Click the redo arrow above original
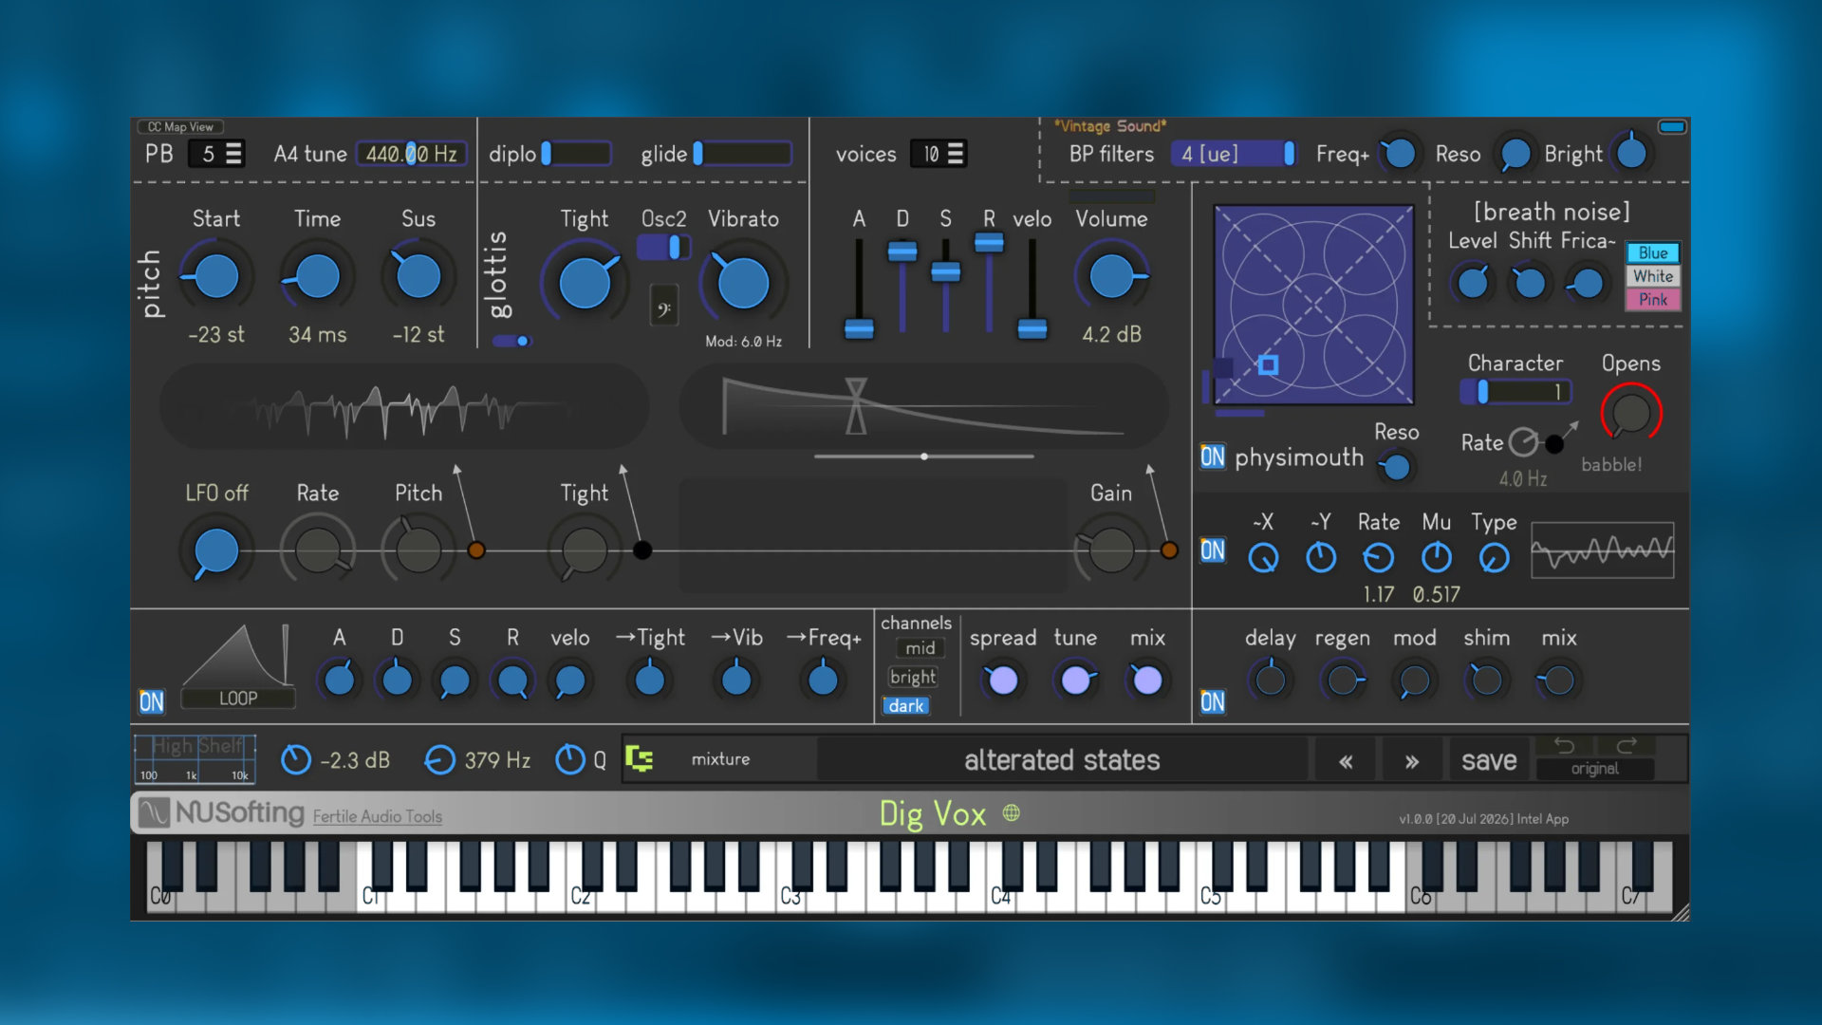Image resolution: width=1822 pixels, height=1025 pixels. [1627, 746]
